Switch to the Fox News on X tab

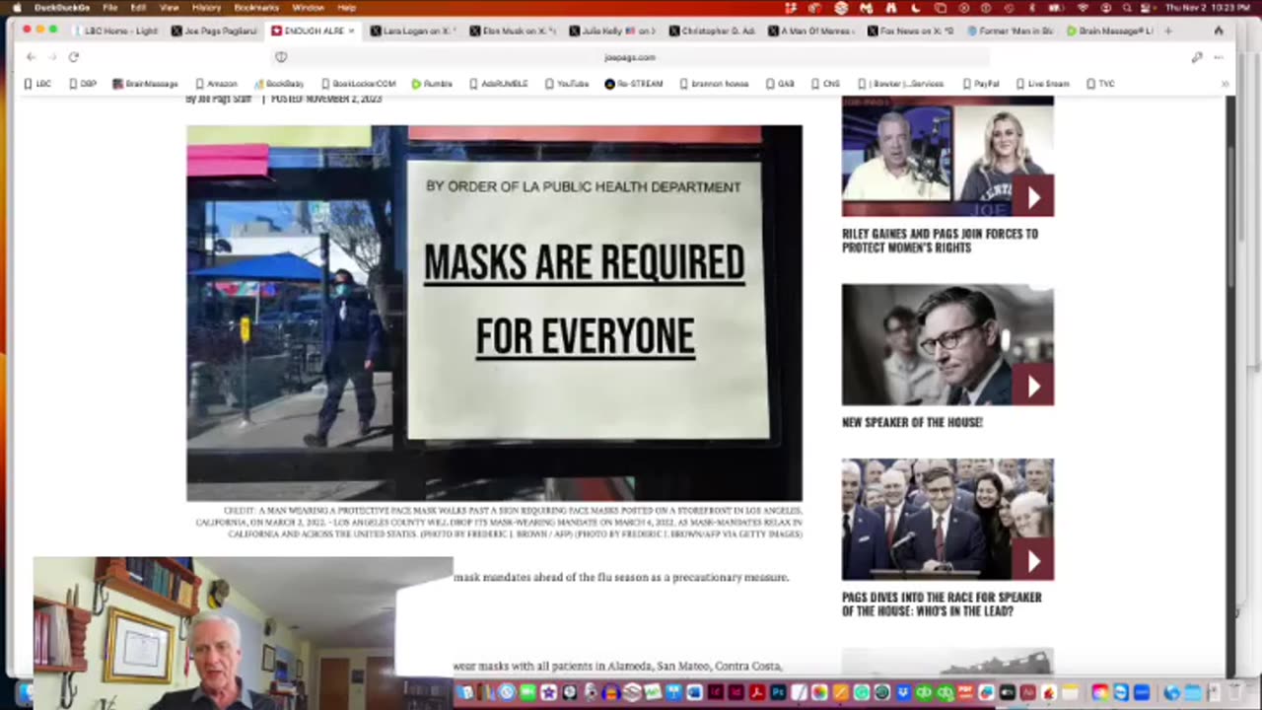[909, 31]
